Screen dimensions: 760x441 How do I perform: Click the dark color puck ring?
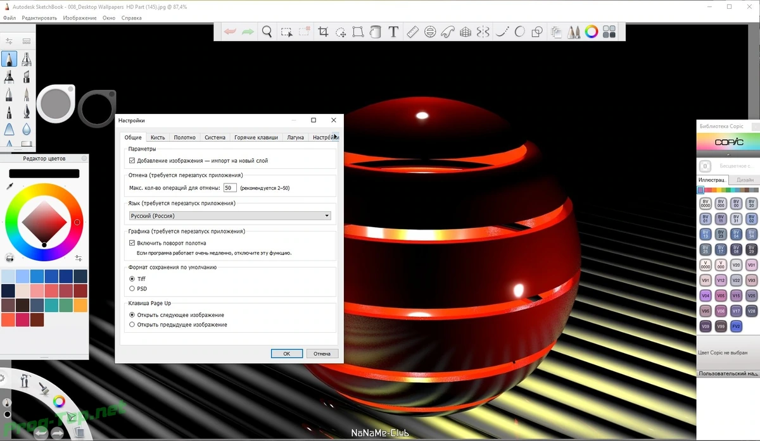pyautogui.click(x=96, y=108)
